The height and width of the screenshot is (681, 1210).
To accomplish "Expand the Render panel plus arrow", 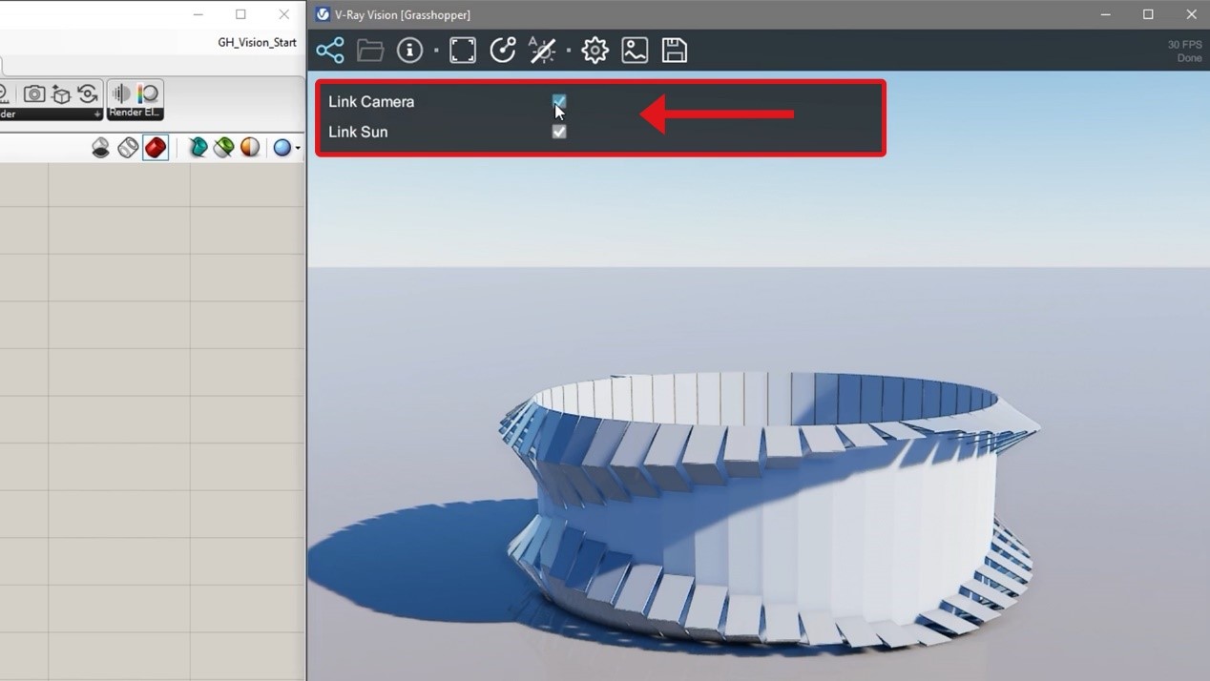I will [96, 114].
